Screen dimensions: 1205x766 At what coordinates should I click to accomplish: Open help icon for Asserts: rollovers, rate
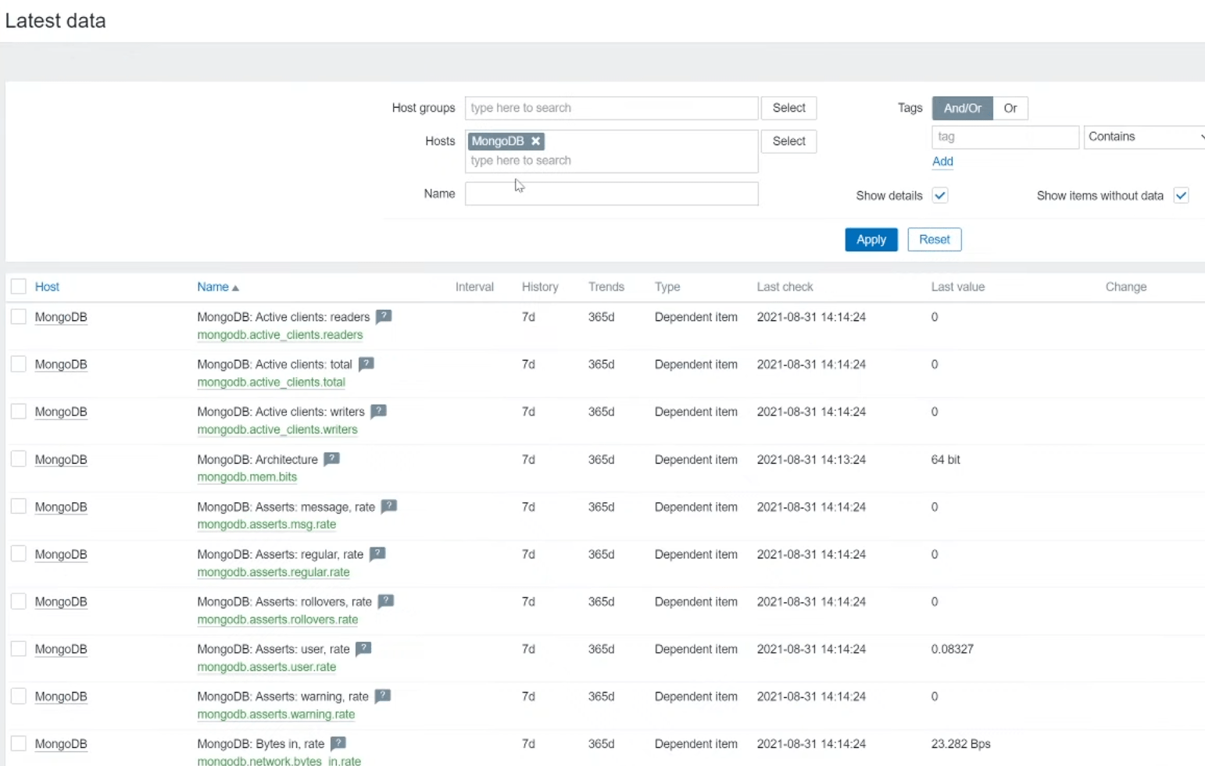(386, 601)
